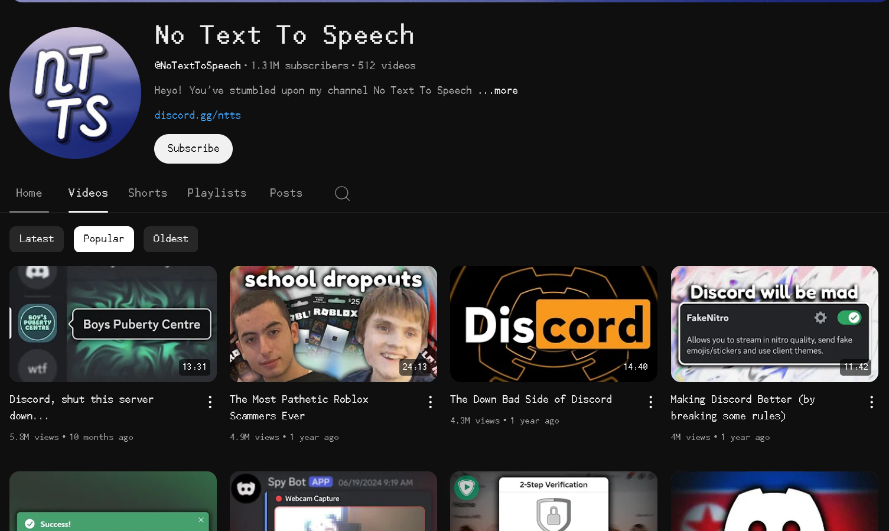Select the Popular sort chip
This screenshot has width=889, height=531.
tap(104, 239)
